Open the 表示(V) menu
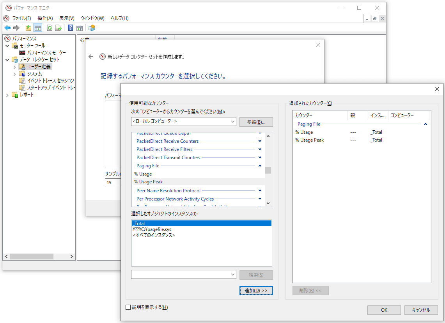The width and height of the screenshot is (445, 323). tap(67, 18)
